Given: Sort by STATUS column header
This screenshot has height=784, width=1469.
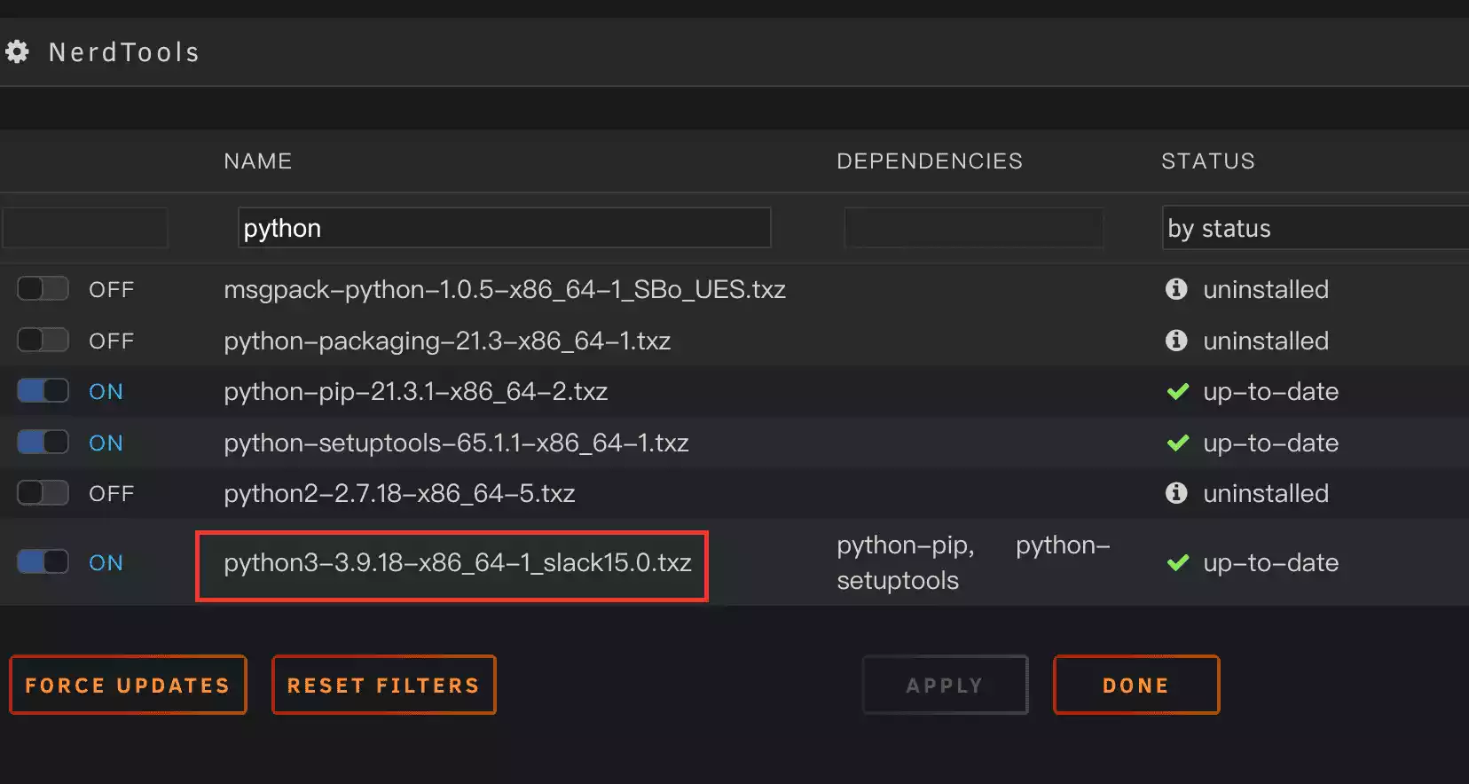Looking at the screenshot, I should coord(1207,161).
